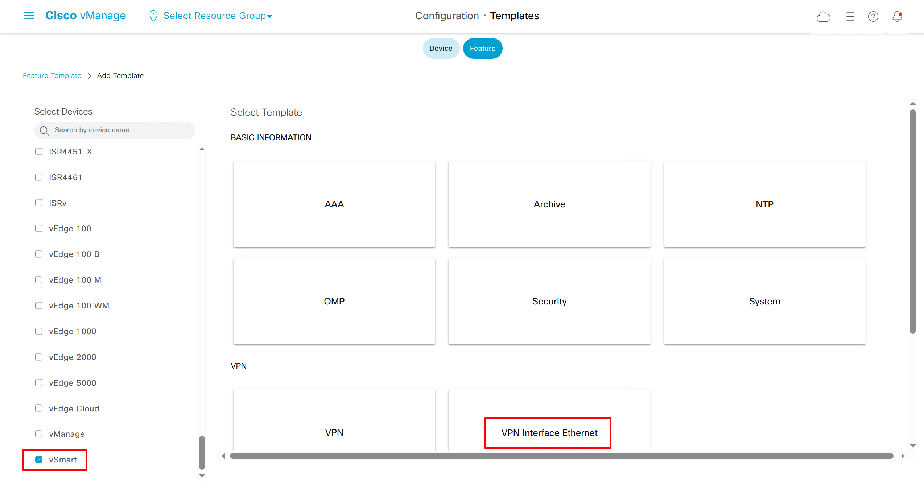Uncheck the vSmart device checkbox
The height and width of the screenshot is (498, 924).
pyautogui.click(x=39, y=460)
